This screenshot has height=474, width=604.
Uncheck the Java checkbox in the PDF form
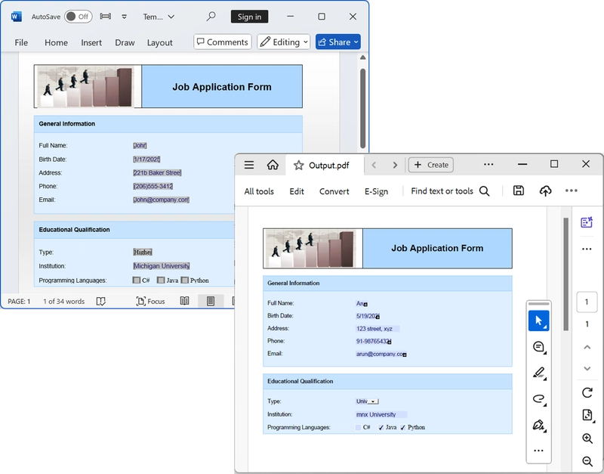(381, 427)
